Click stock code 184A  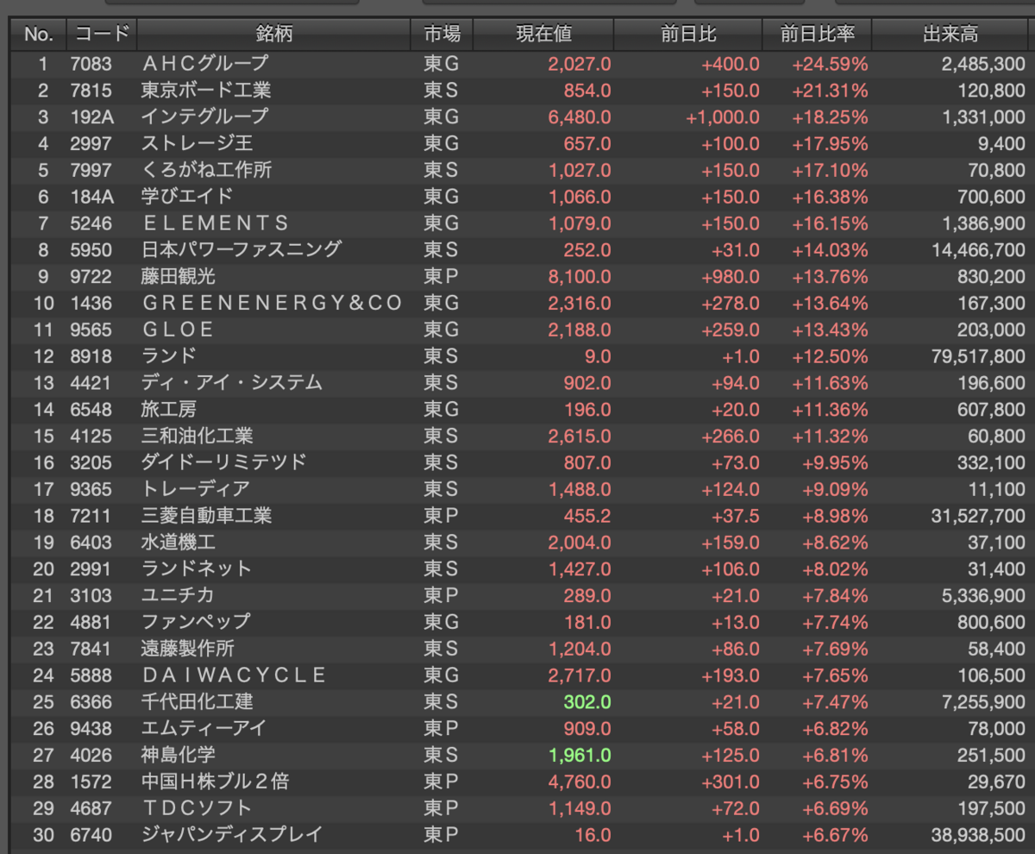click(91, 198)
